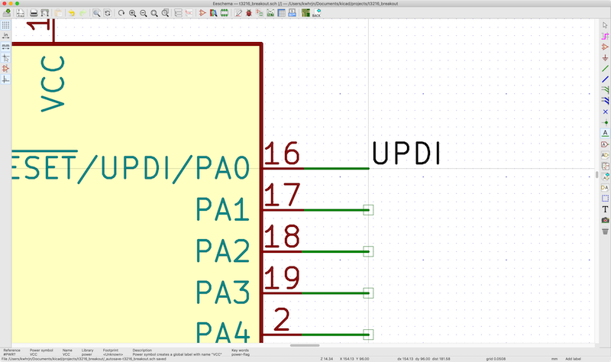Screen dimensions: 611x362
Task: Open Annotate schematic symbols tool
Action: (238, 13)
